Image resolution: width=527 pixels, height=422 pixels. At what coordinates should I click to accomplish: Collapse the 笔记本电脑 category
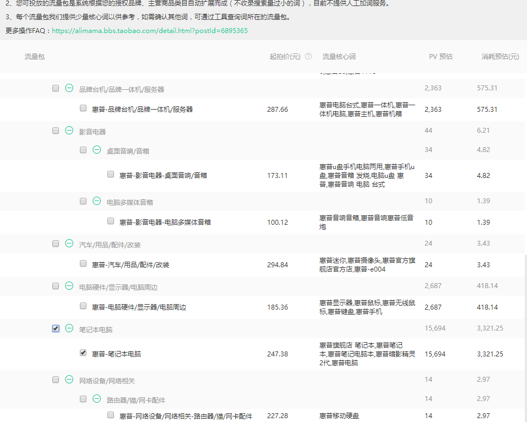pyautogui.click(x=68, y=328)
